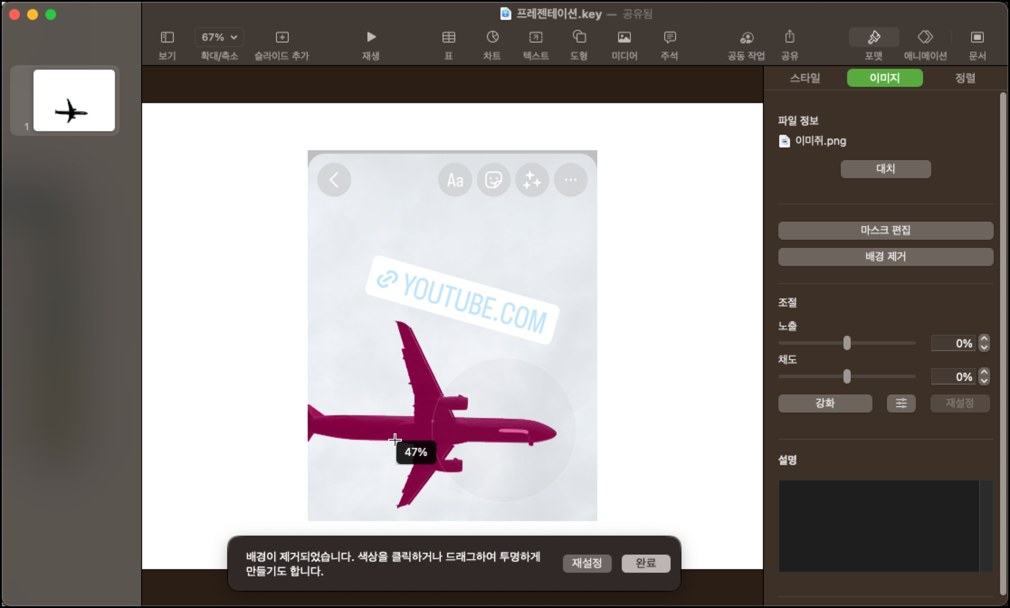This screenshot has width=1010, height=608.
Task: Expand the 67% zoom dropdown
Action: point(219,37)
